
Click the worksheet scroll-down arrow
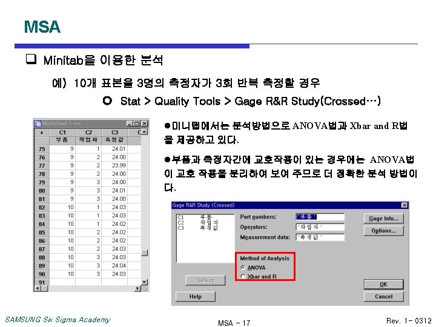pos(144,282)
